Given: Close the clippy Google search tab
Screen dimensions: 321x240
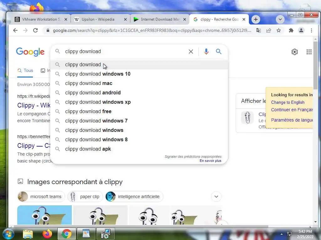Looking at the screenshot, I should (244, 19).
